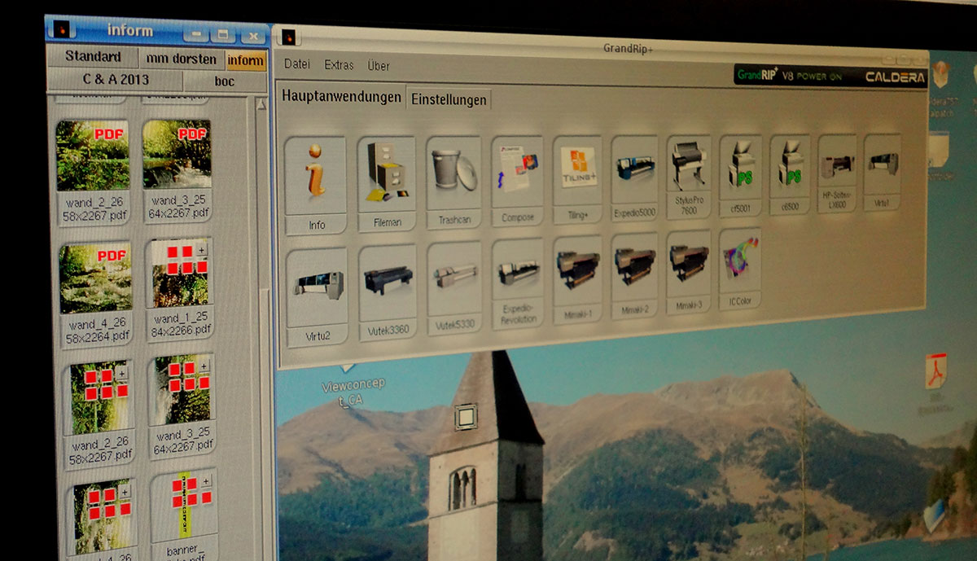This screenshot has width=977, height=561.
Task: Open the Extras menu
Action: (x=339, y=65)
